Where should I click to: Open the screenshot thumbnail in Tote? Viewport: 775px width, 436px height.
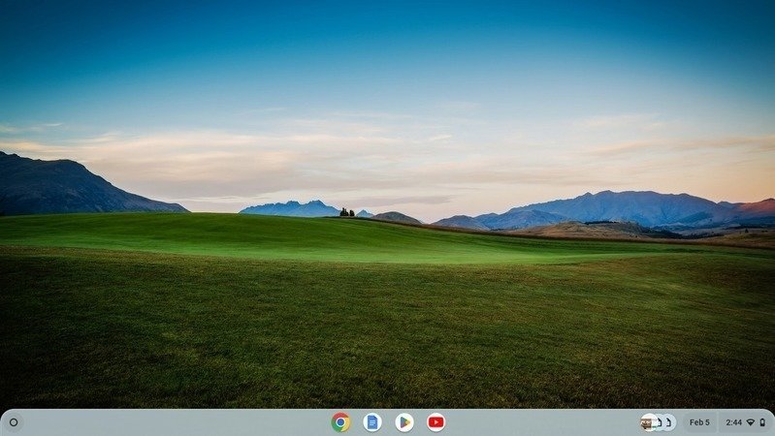[x=648, y=422]
